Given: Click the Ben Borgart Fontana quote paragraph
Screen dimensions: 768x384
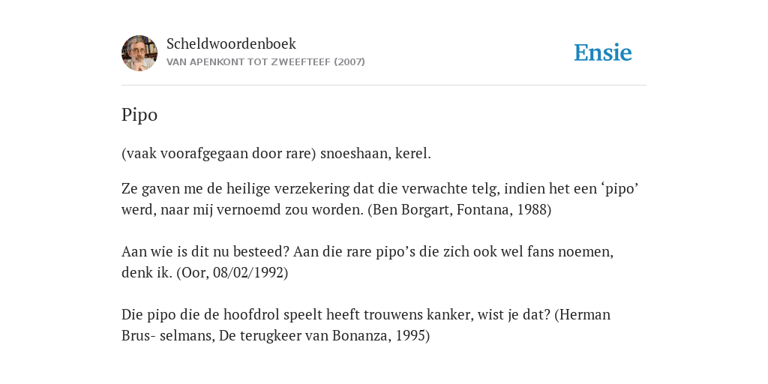Looking at the screenshot, I should click(x=380, y=199).
